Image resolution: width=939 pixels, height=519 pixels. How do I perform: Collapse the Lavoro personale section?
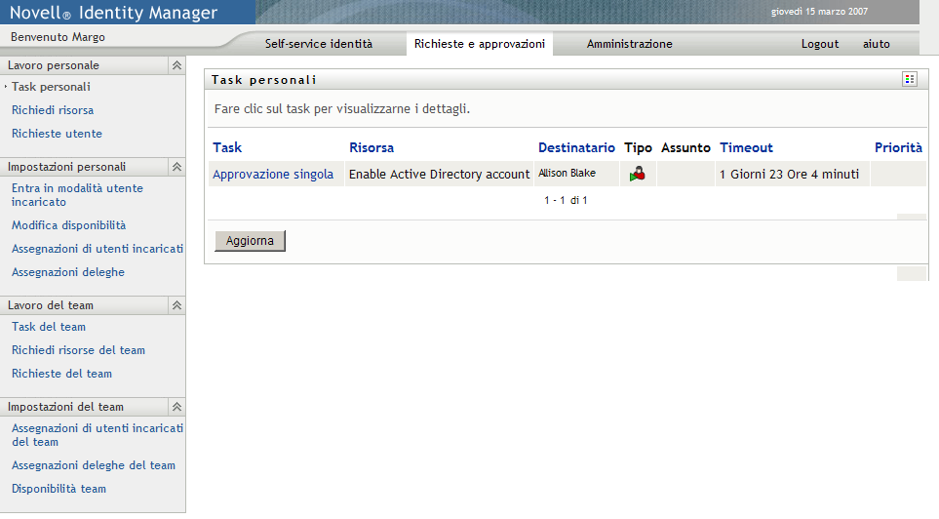pos(176,65)
